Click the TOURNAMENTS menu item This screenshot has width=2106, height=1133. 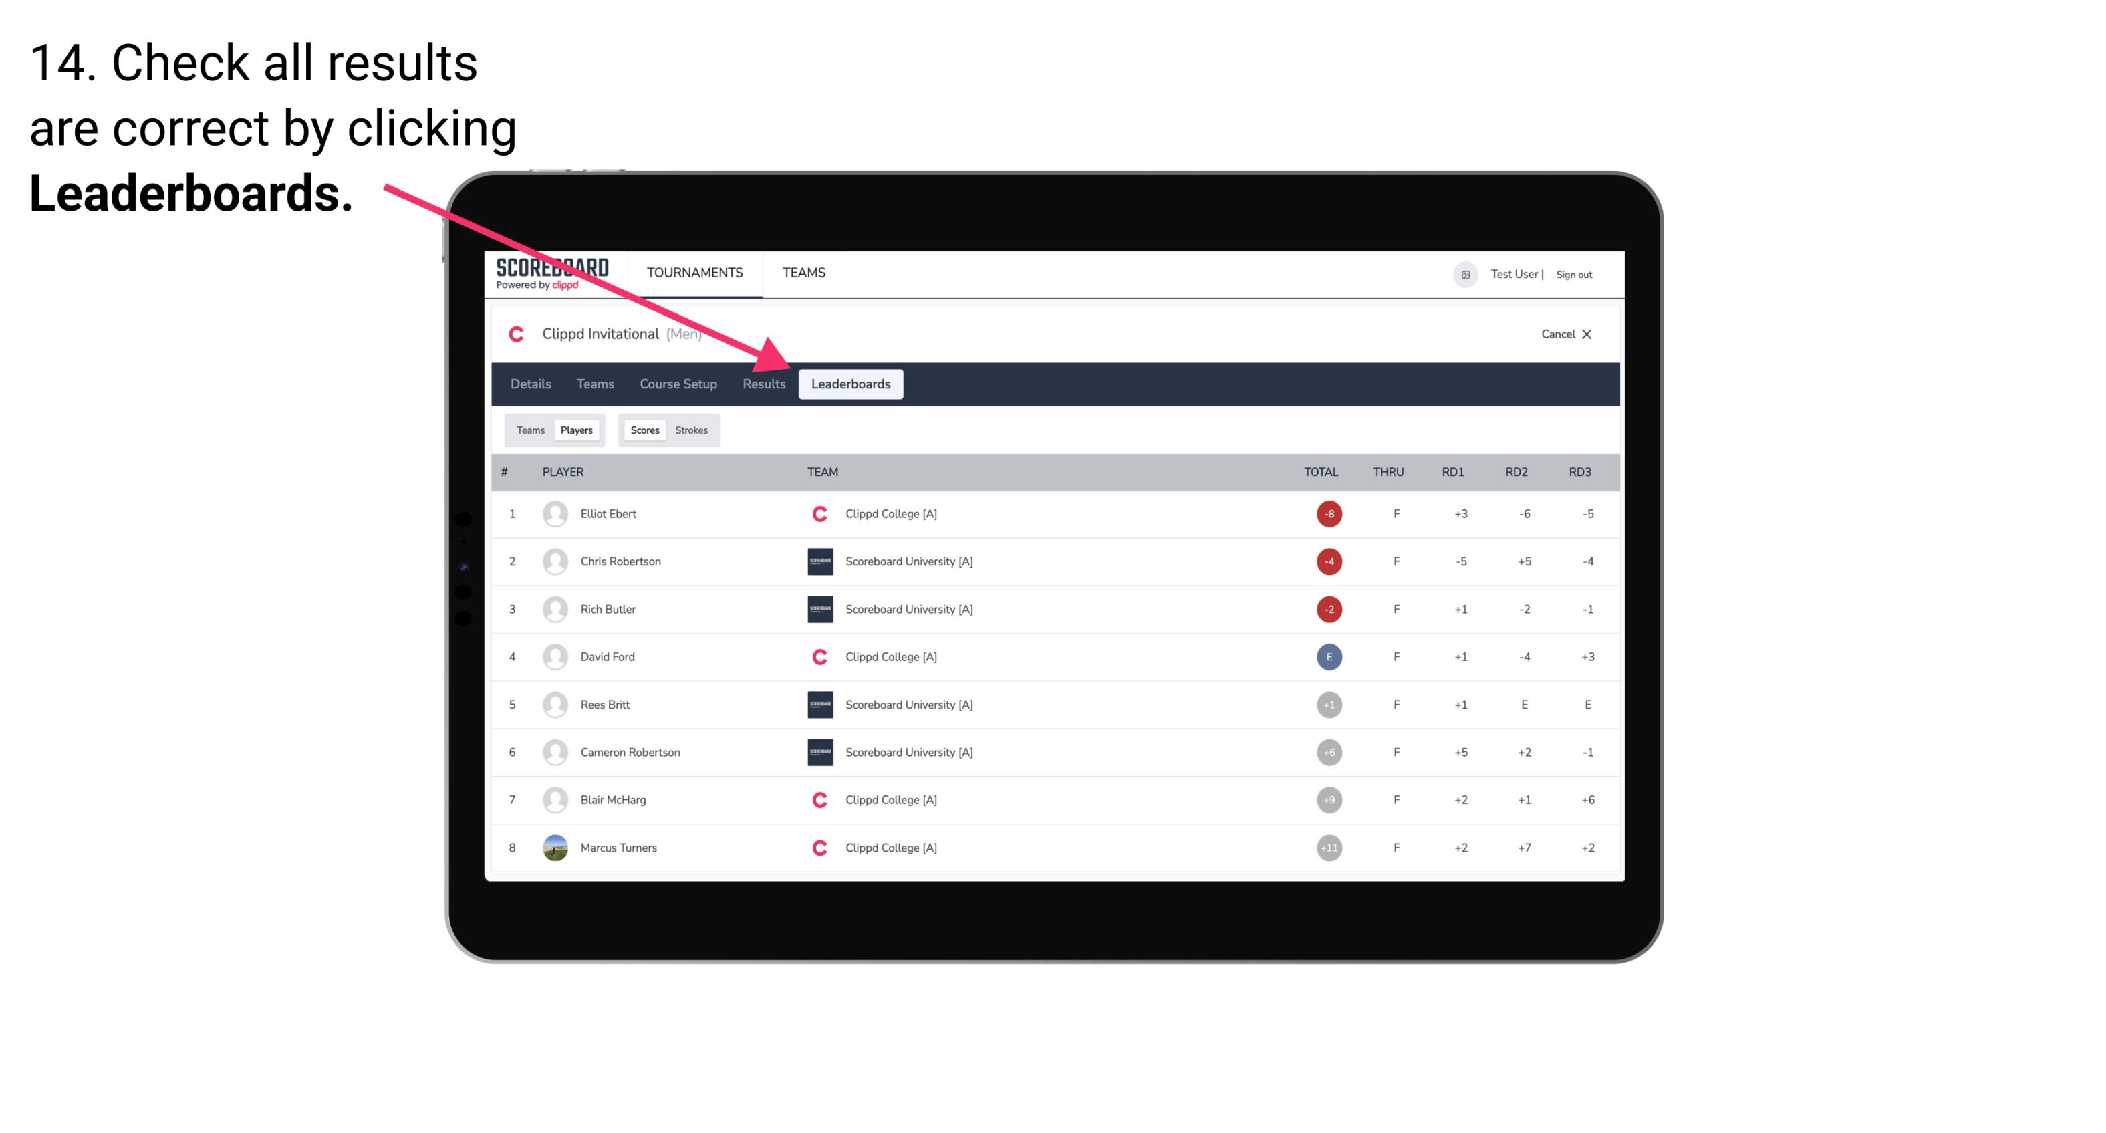pyautogui.click(x=694, y=275)
